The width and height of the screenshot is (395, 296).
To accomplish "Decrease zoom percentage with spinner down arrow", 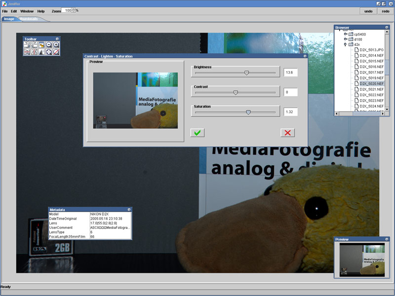I will (74, 11).
